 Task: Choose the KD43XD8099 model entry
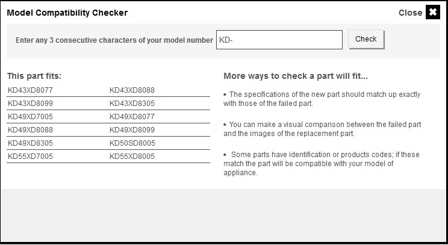(x=31, y=104)
